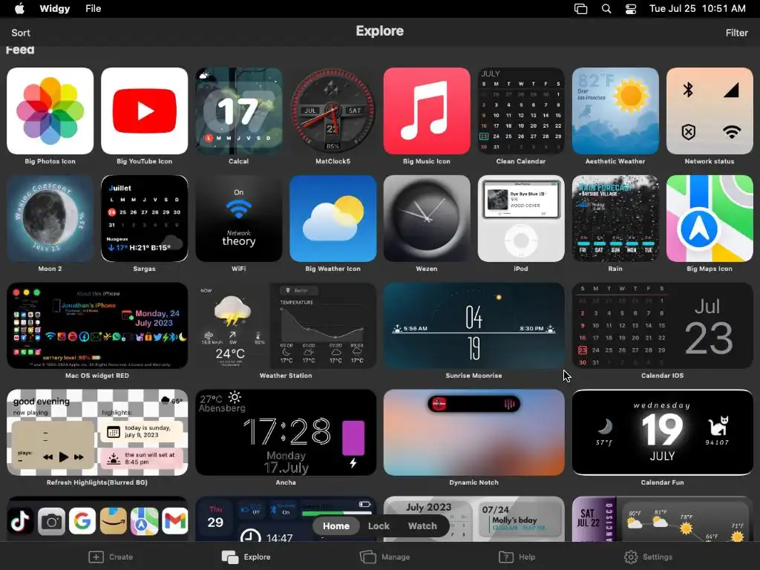The height and width of the screenshot is (570, 760).
Task: Select the Weather Station widget
Action: (x=286, y=326)
